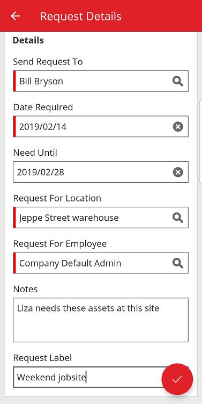
Task: Confirm request with red checkmark button
Action: (x=177, y=379)
